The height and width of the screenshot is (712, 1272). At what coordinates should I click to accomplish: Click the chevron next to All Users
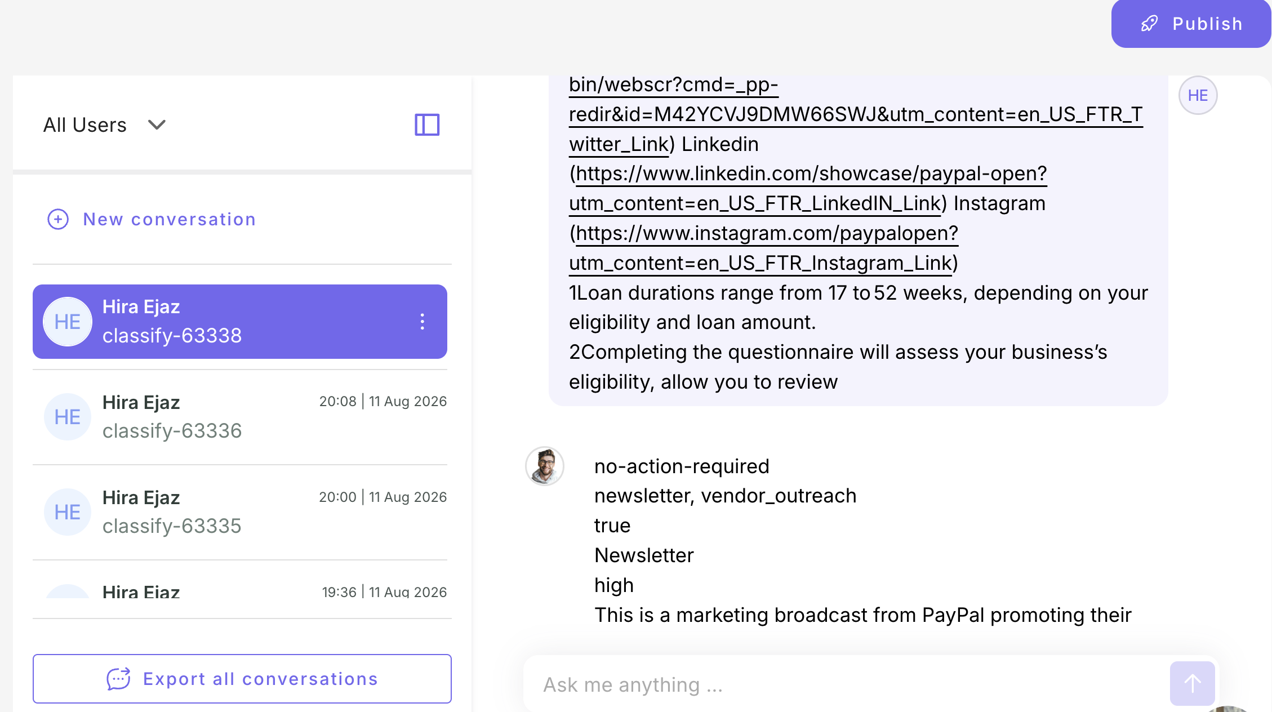tap(157, 124)
